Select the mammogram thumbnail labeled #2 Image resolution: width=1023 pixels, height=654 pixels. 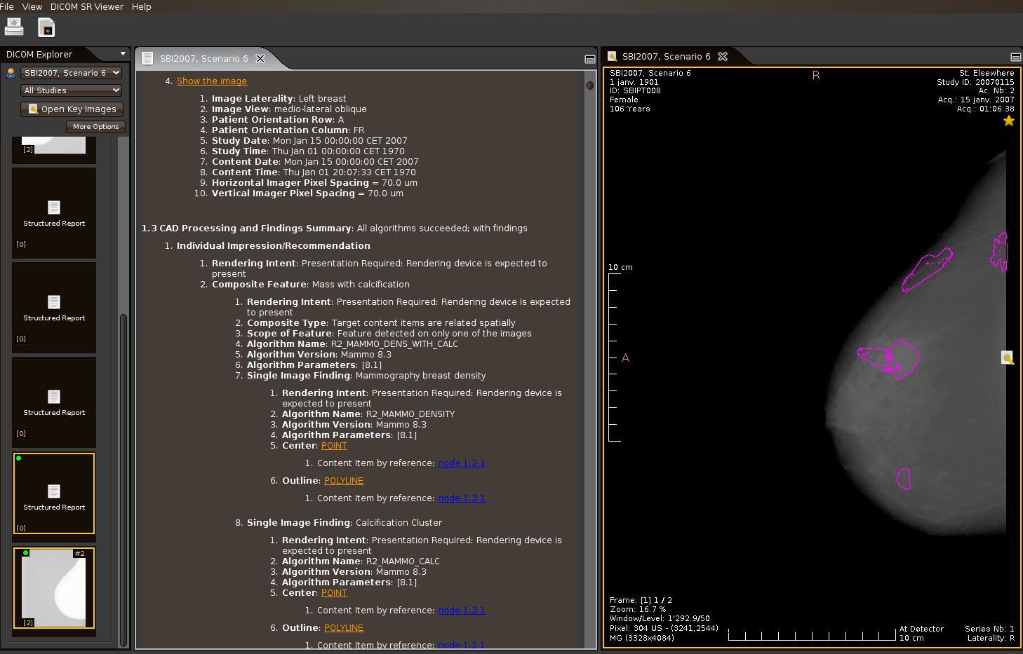pyautogui.click(x=54, y=588)
